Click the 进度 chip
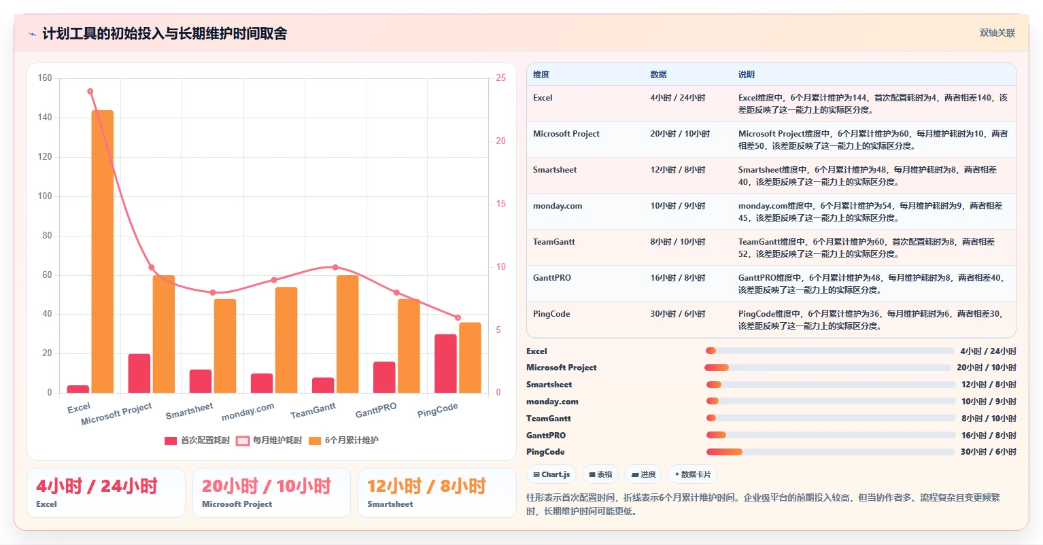The image size is (1043, 545). click(643, 474)
